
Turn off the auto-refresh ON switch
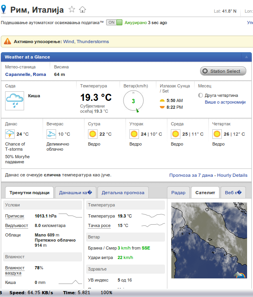[114, 23]
